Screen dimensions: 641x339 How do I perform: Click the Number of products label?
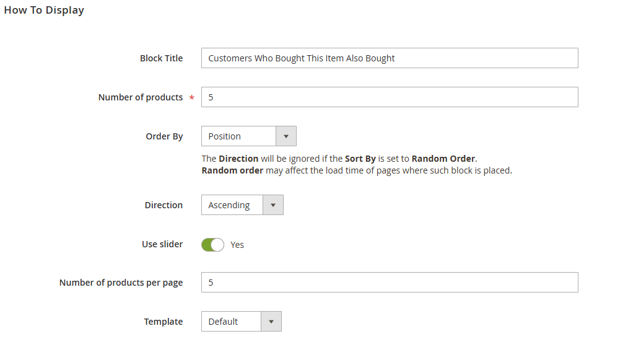point(141,97)
